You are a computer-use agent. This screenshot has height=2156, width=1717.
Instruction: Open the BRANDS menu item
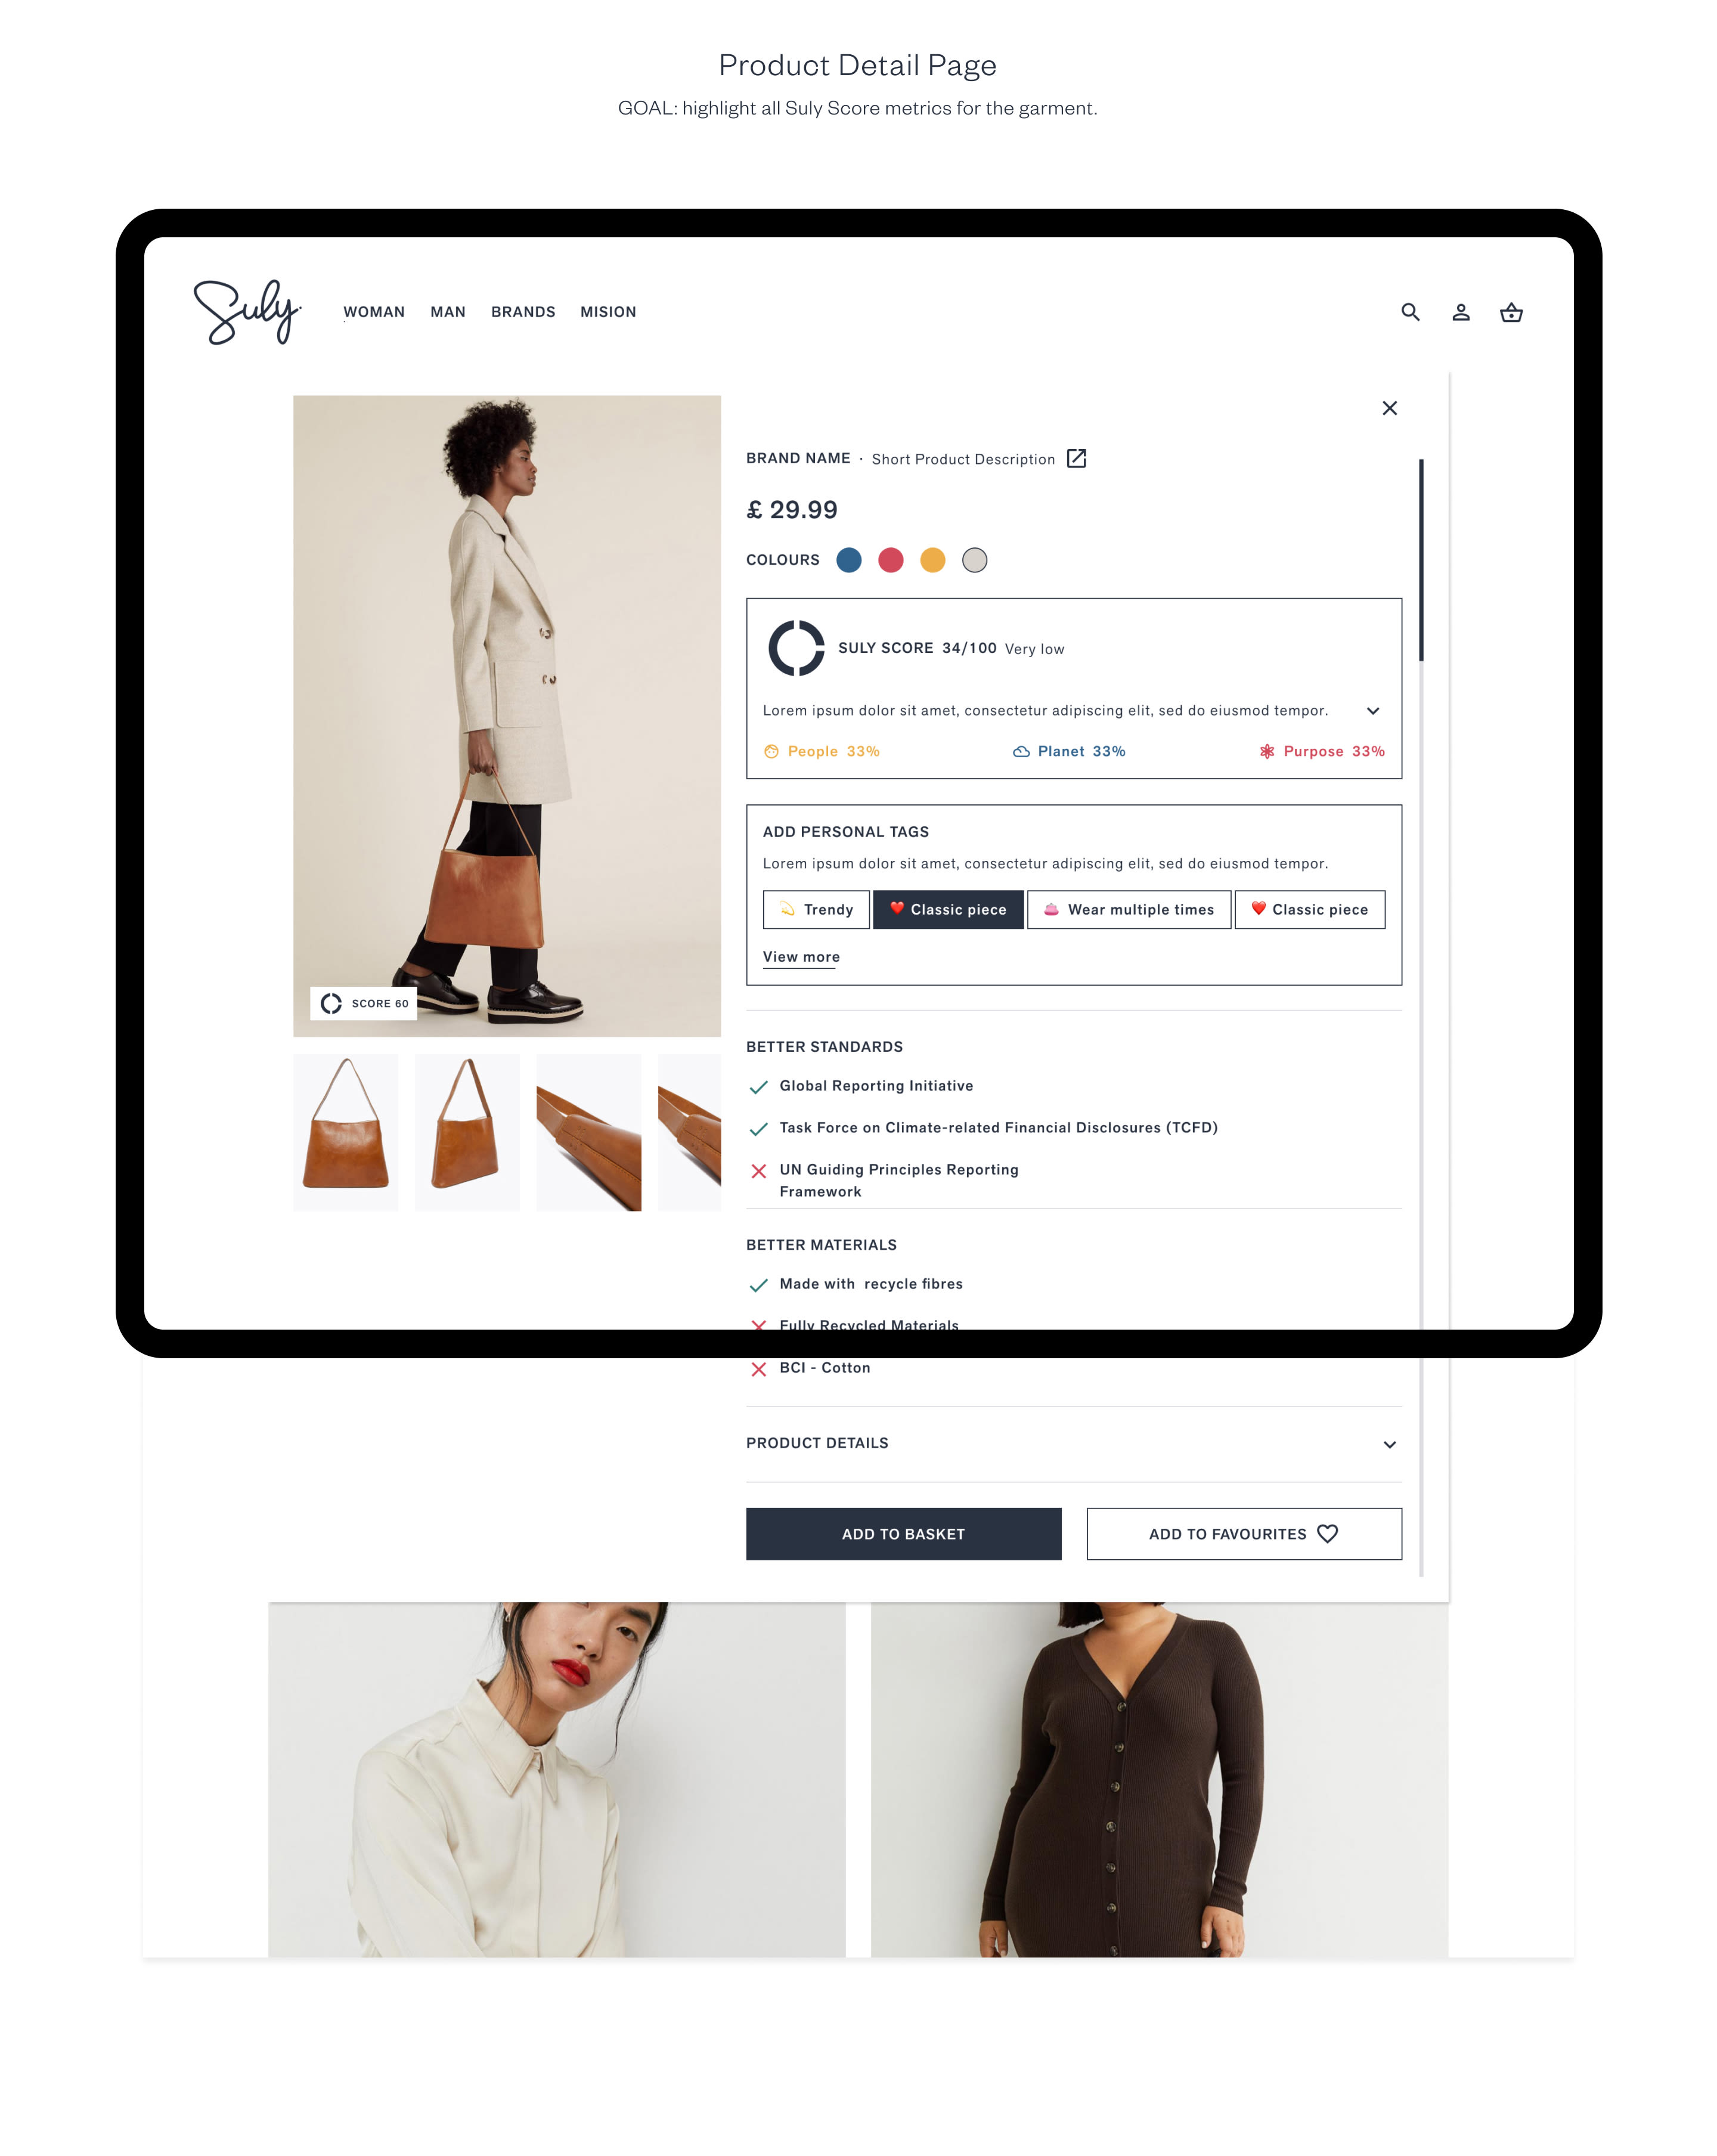pos(523,312)
